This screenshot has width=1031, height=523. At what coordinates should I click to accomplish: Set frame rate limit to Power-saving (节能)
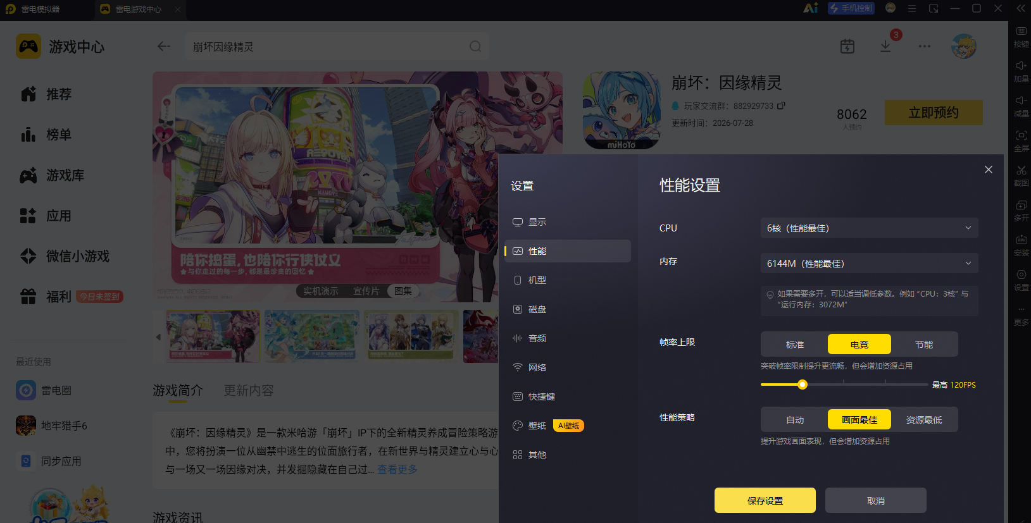click(924, 345)
